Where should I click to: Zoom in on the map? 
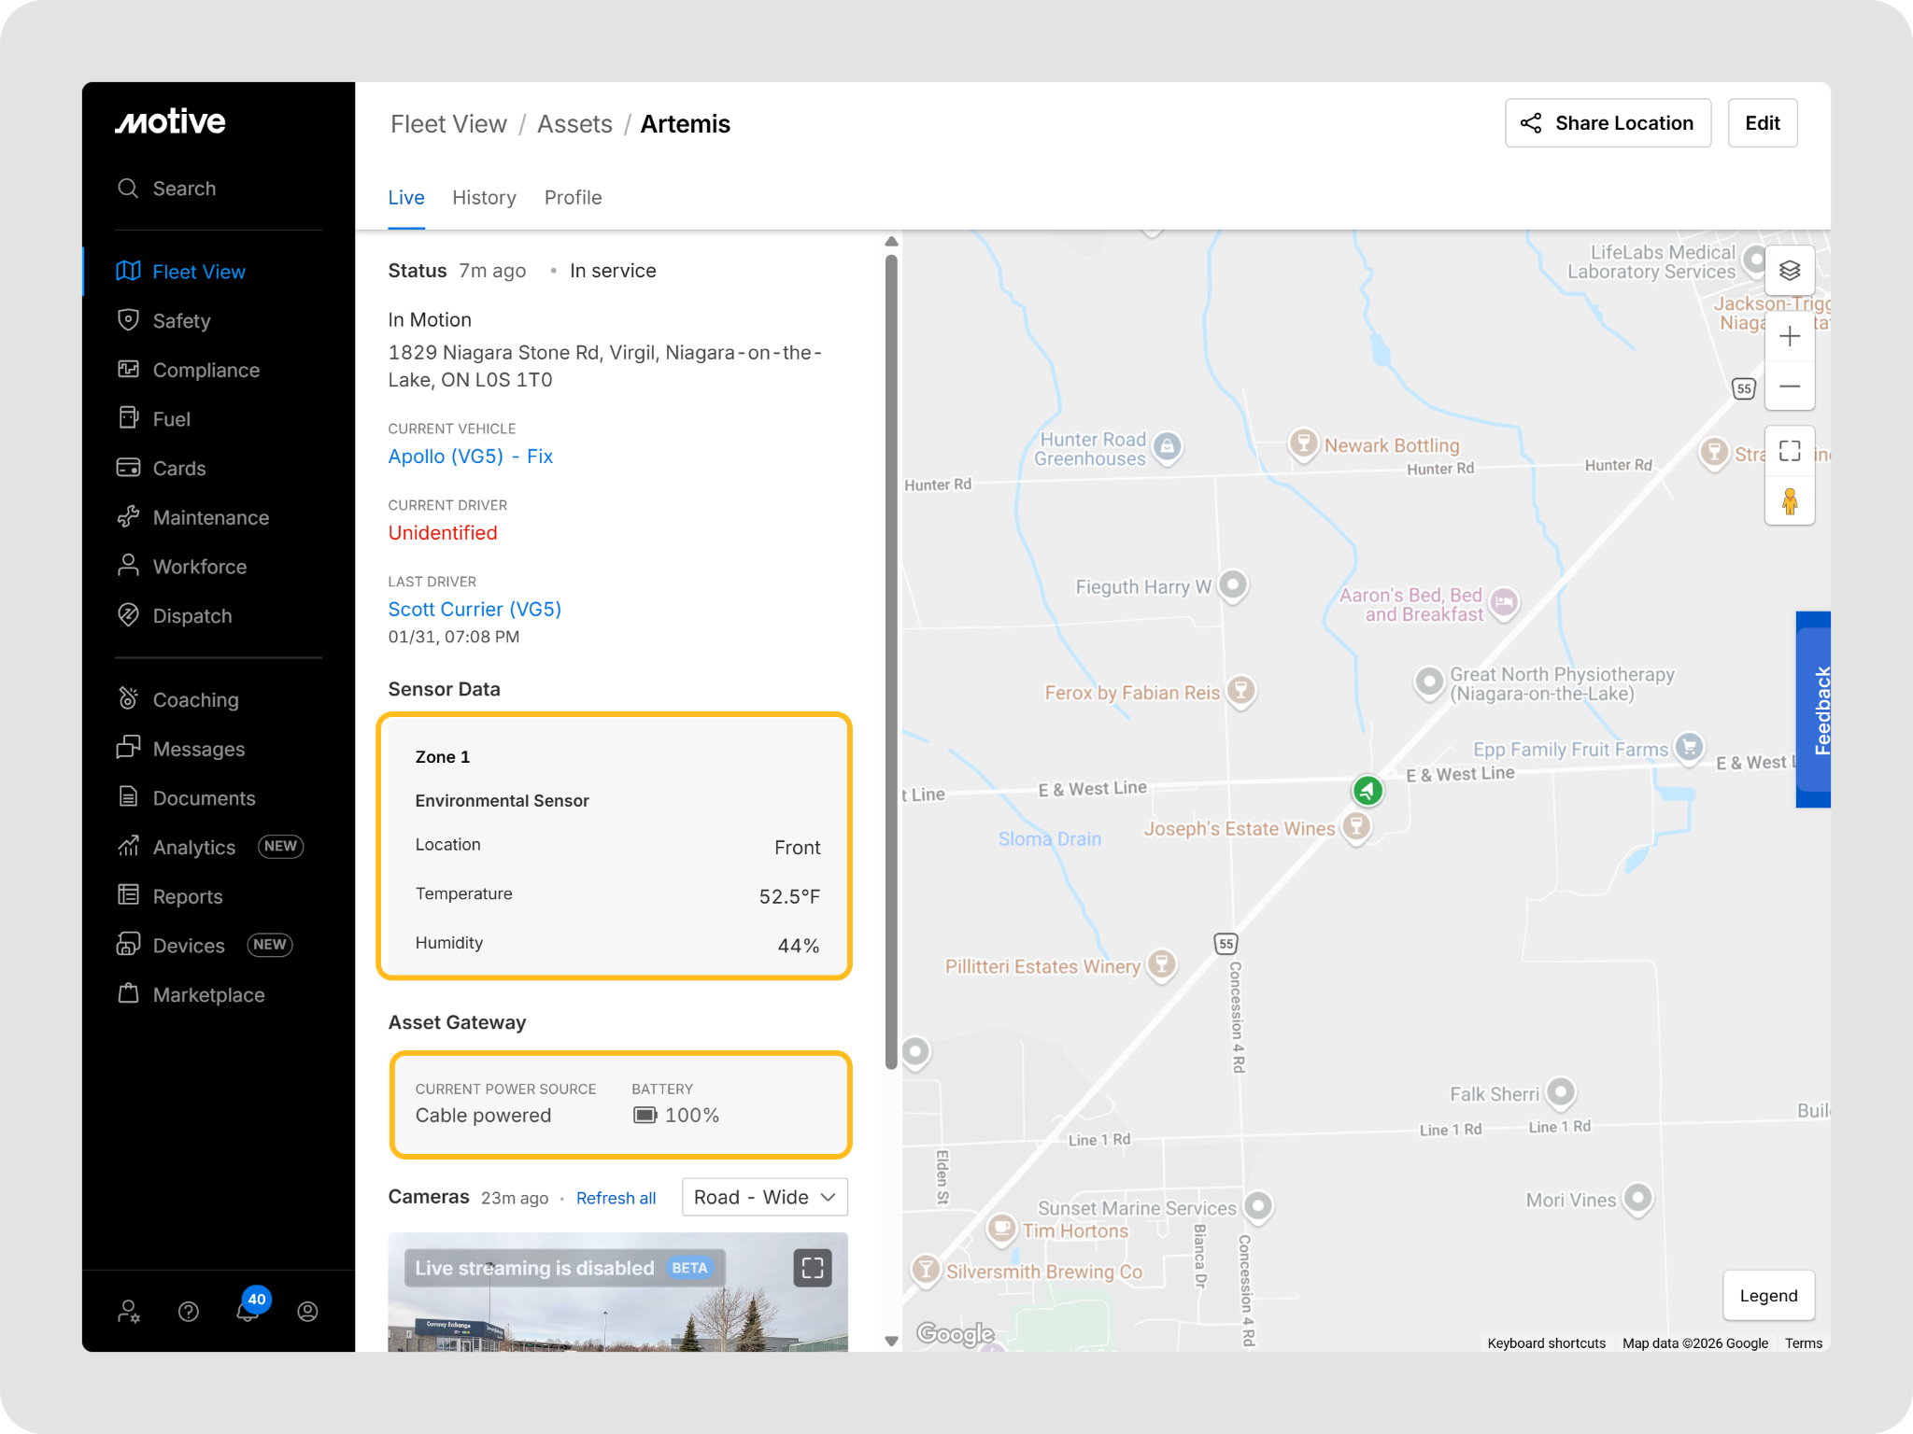(1789, 336)
